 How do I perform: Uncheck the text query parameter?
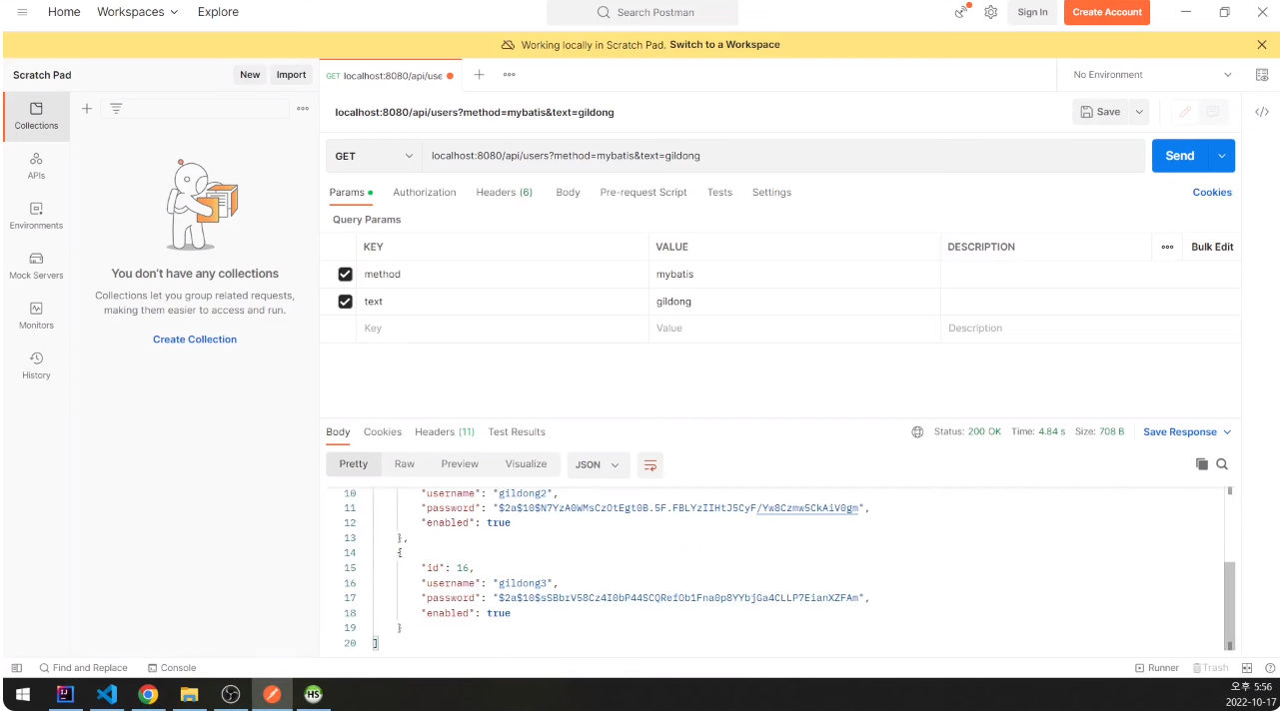tap(345, 302)
